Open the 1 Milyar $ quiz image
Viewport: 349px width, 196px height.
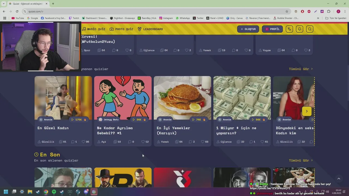[242, 98]
